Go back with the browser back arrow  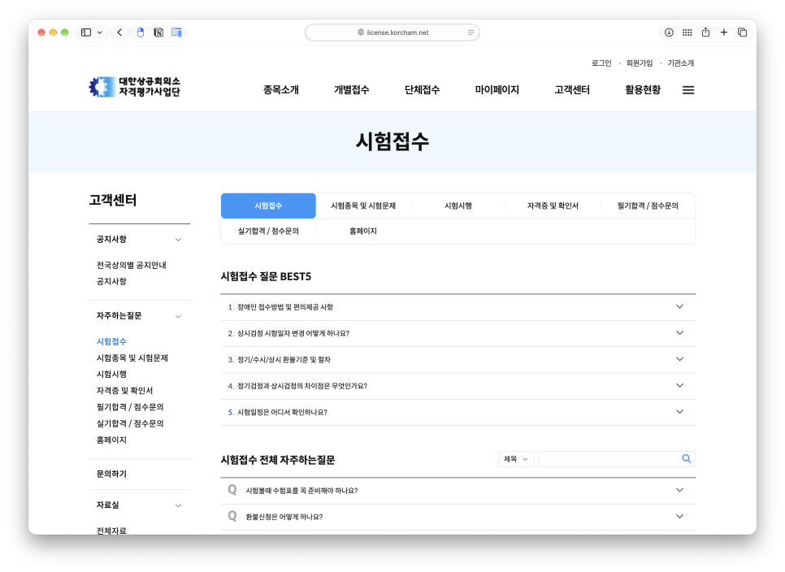[x=119, y=32]
